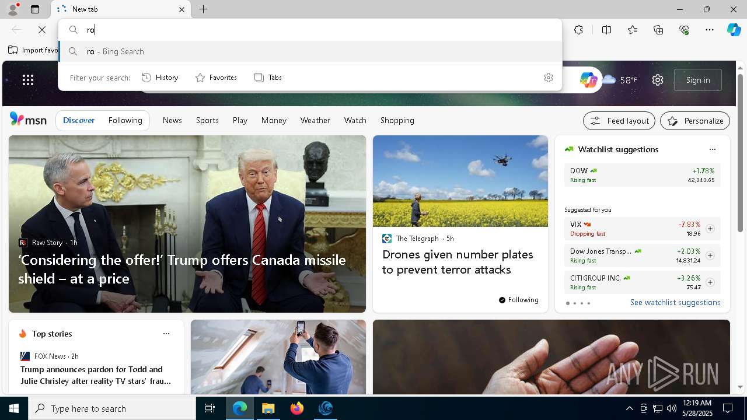This screenshot has width=747, height=420.
Task: Open the notification center
Action: tap(728, 408)
